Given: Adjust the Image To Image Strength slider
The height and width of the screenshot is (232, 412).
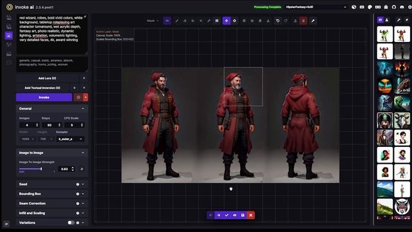Looking at the screenshot, I should (x=37, y=169).
